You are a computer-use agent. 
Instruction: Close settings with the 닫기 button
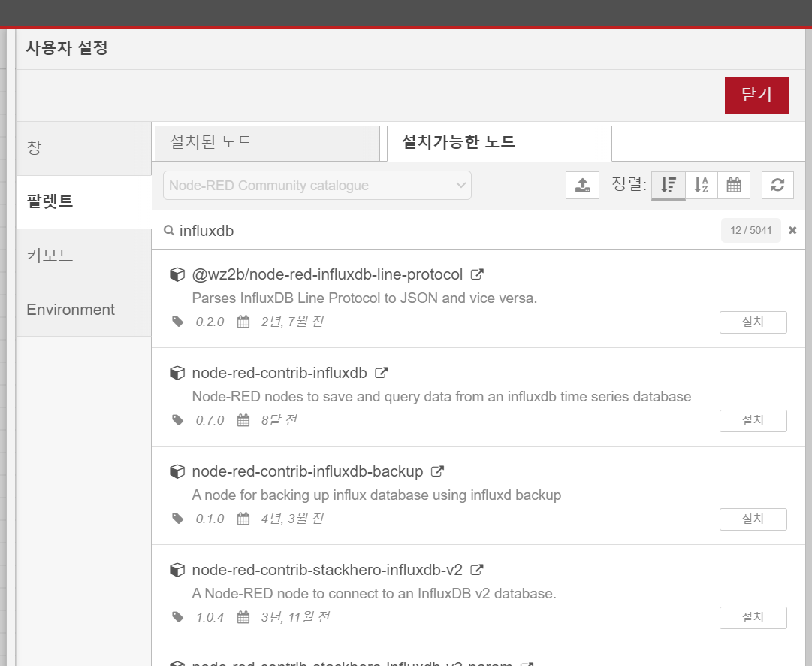point(756,95)
